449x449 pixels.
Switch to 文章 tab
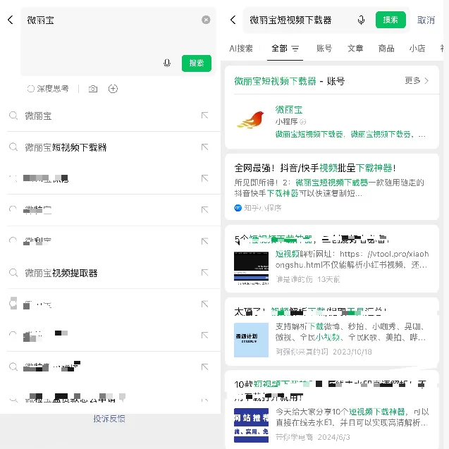click(x=355, y=49)
